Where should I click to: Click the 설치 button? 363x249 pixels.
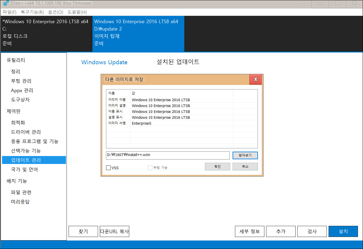(x=343, y=231)
